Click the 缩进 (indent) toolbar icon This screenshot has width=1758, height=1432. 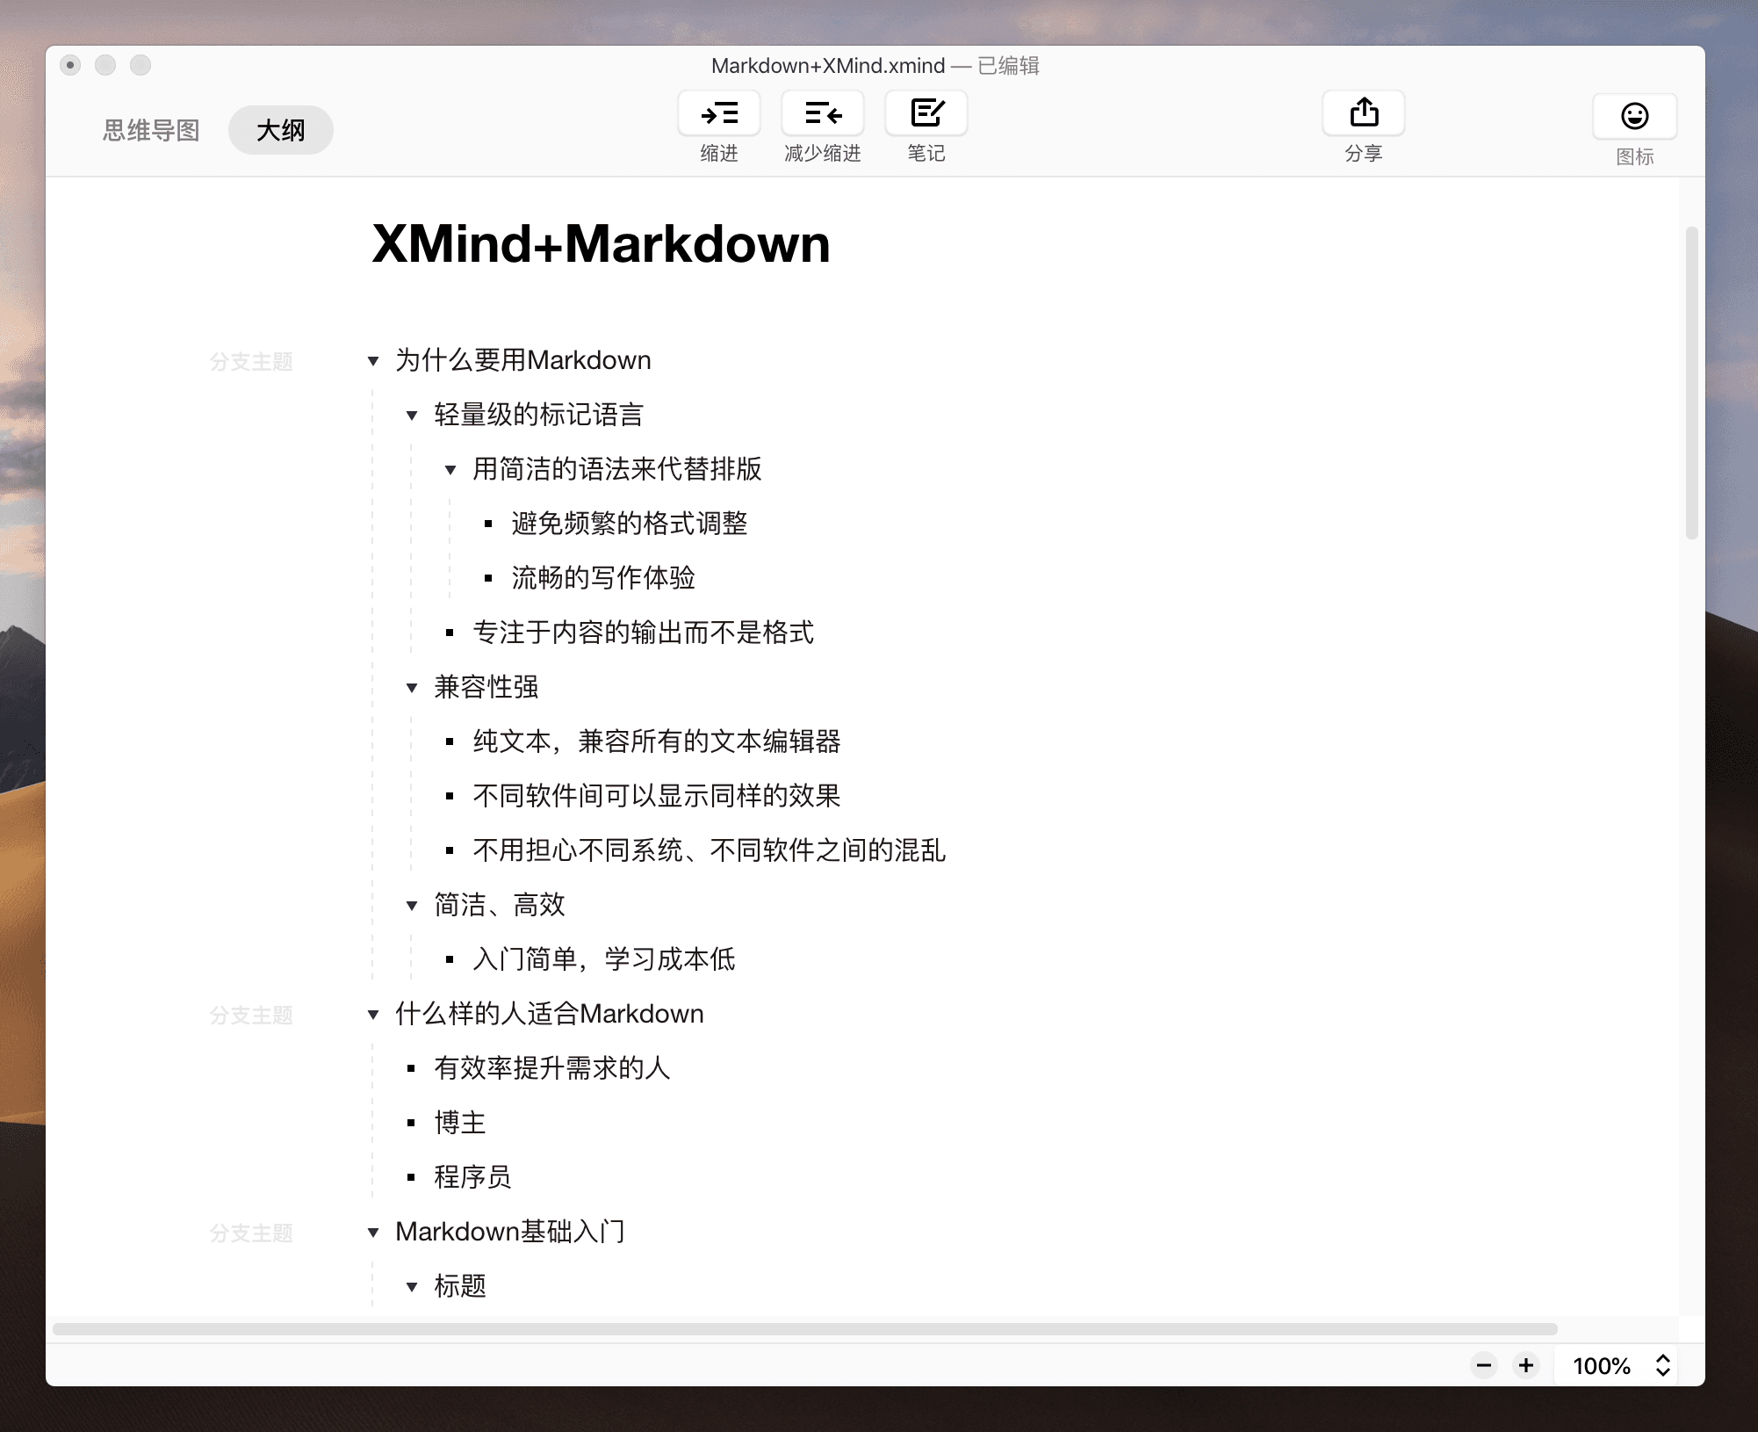718,112
